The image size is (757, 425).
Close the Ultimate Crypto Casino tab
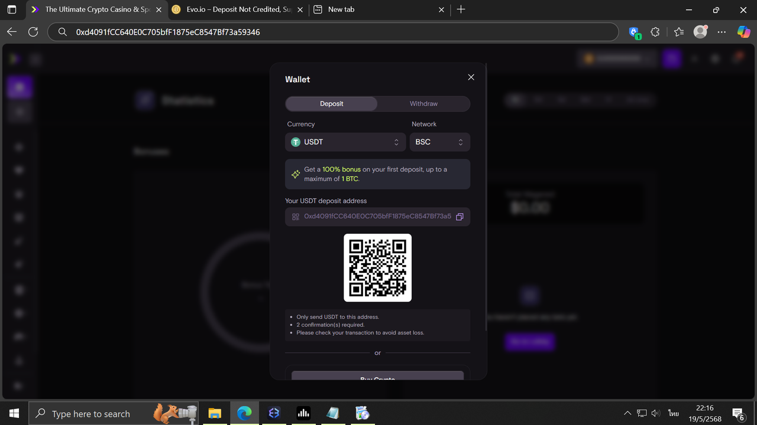point(158,9)
